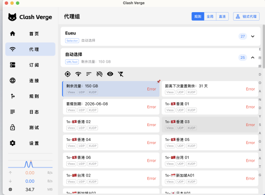The image size is (265, 195).
Task: Click the 34.7 MB memory value
Action: tap(30, 190)
